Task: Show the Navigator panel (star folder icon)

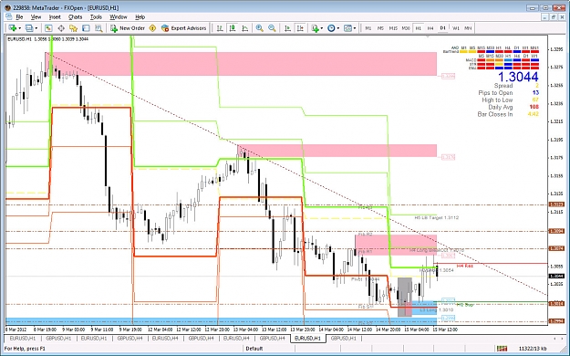Action: (74, 28)
